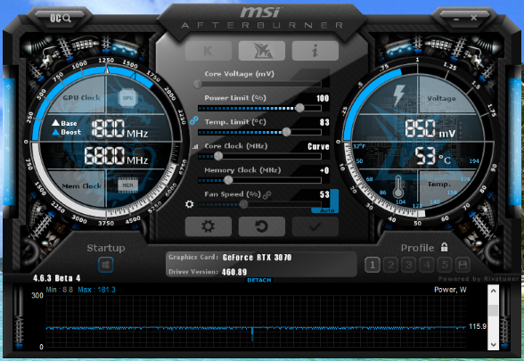Click the 4.6.3 Beta 4 version text
524x361 pixels.
(x=56, y=278)
